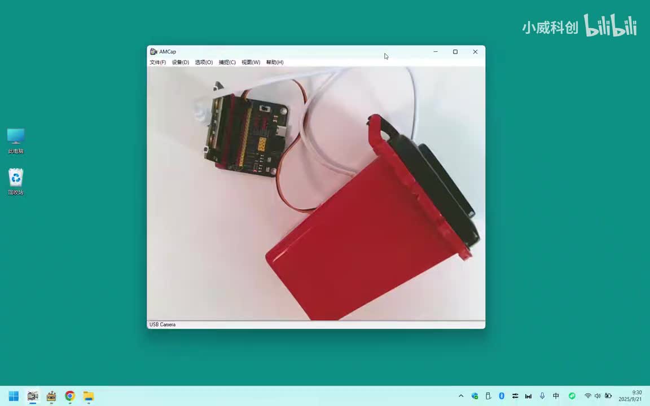Screen dimensions: 650x406
Task: Click the green circular tray icon
Action: tap(572, 396)
